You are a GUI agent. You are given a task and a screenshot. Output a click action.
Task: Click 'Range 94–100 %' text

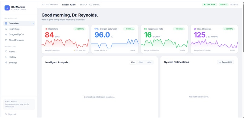pyautogui.click(x=101, y=50)
